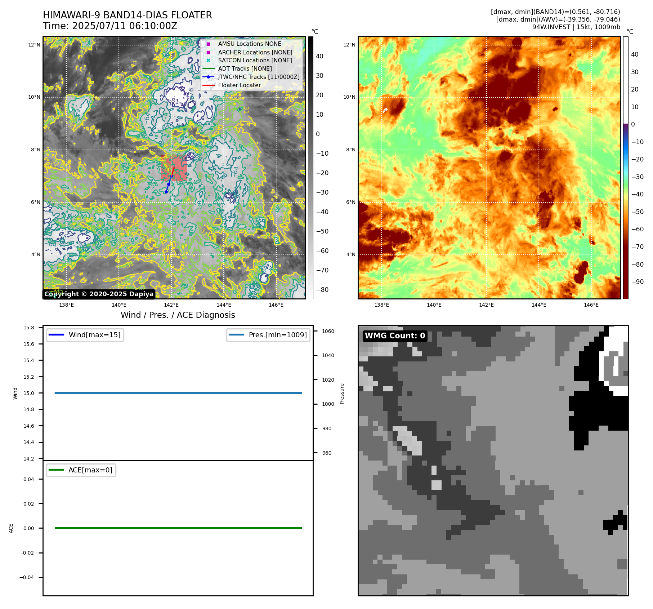Click the red floater box on the infrared map
This screenshot has width=653, height=609.
174,168
